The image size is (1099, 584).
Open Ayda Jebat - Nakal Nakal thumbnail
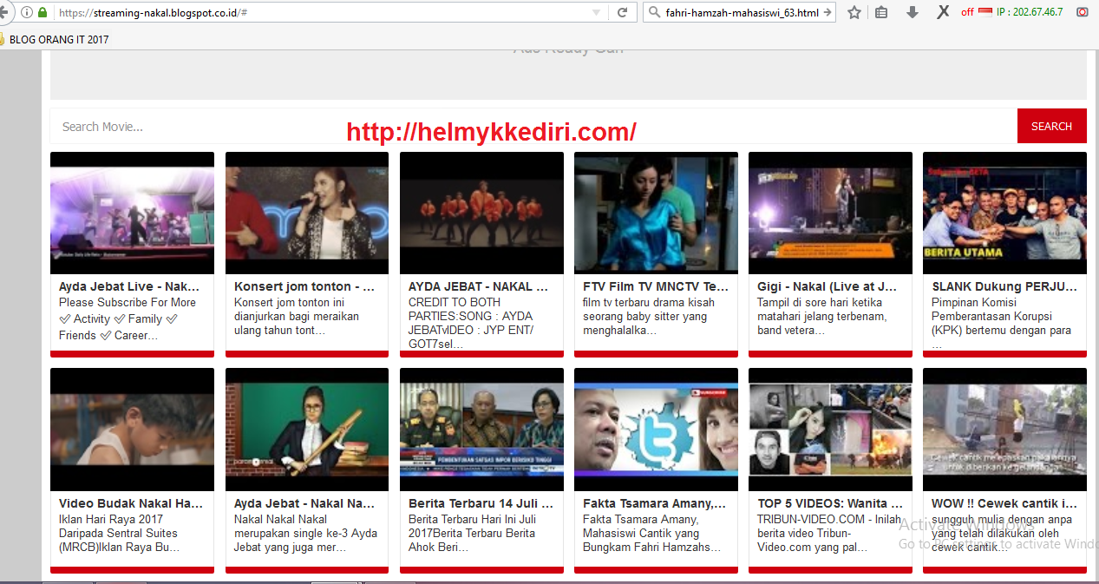(307, 430)
